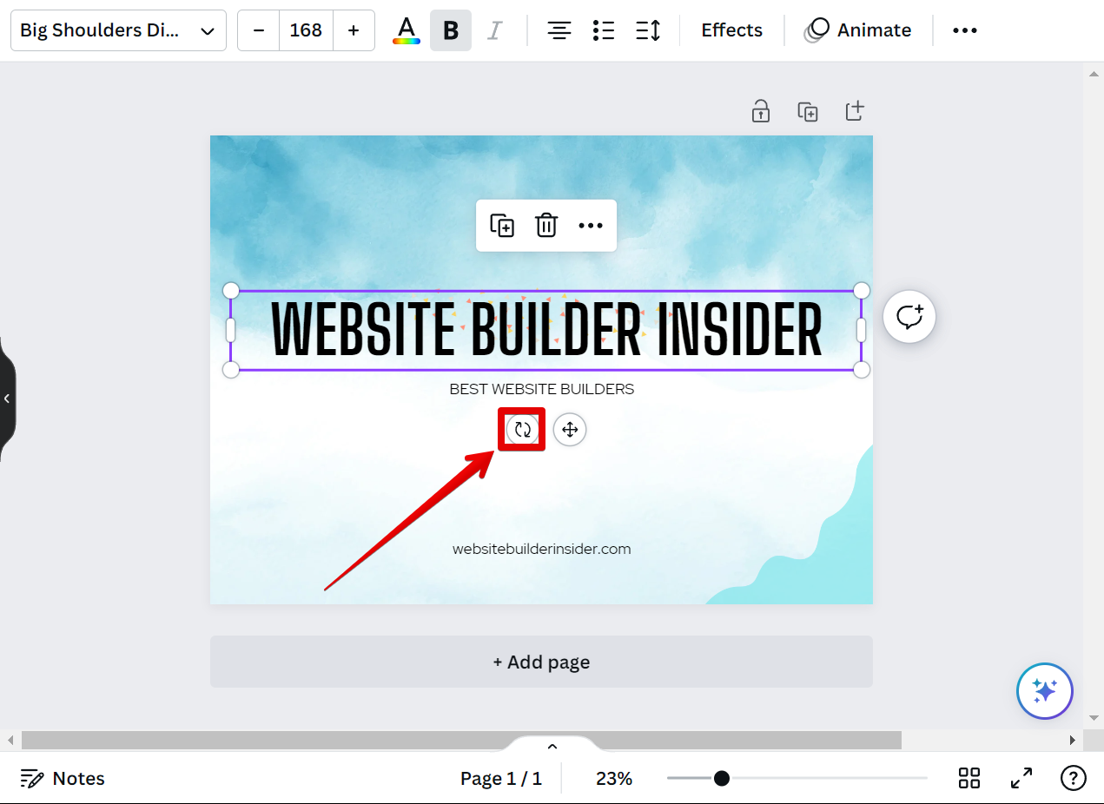Apply bulleted list formatting
The image size is (1104, 804).
[x=604, y=30]
